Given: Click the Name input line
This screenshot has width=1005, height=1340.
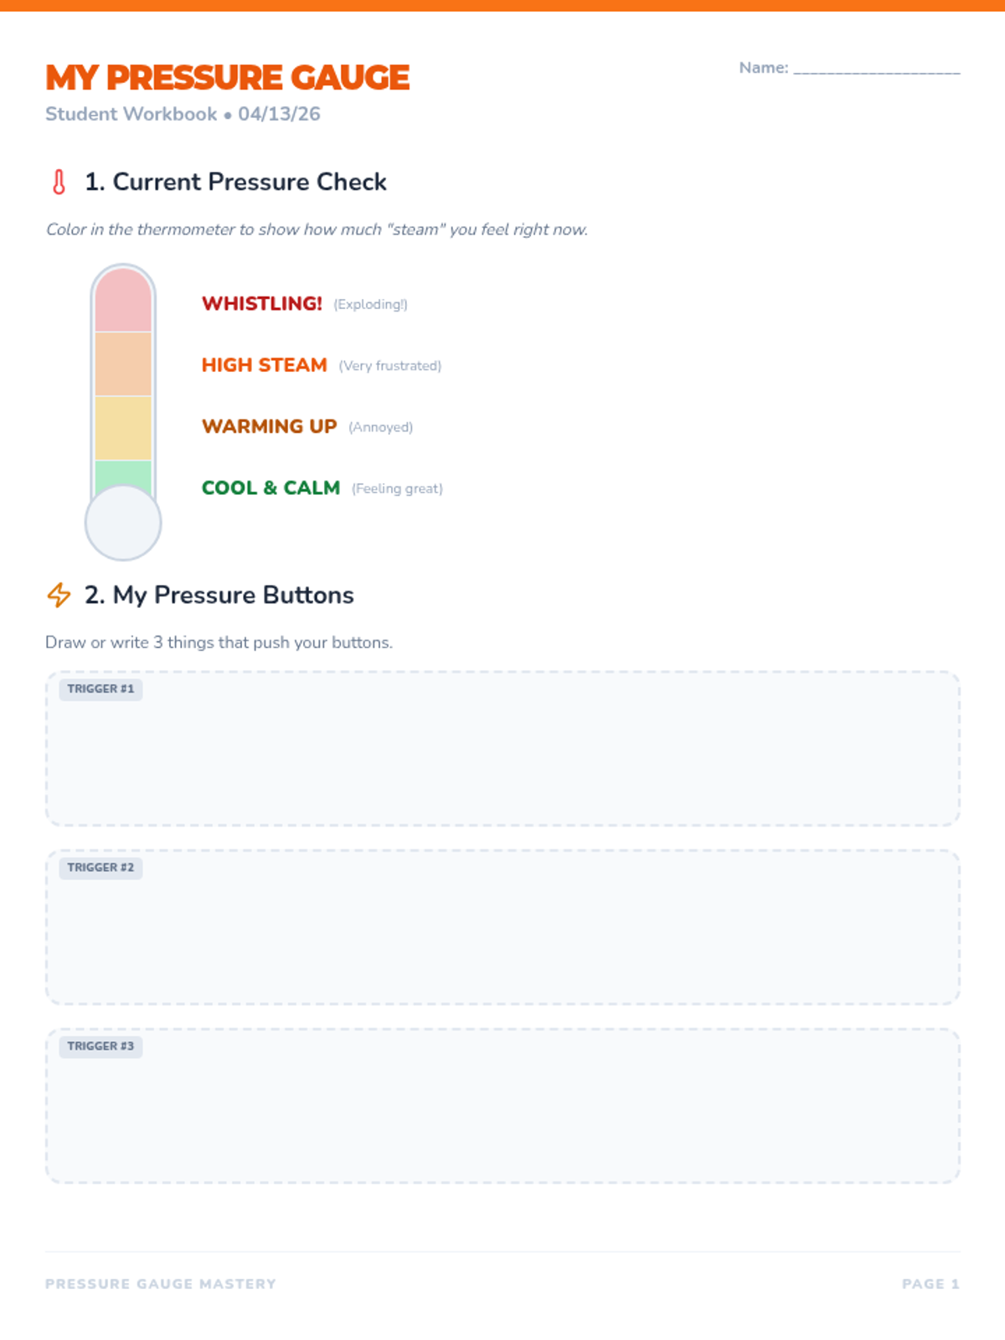Looking at the screenshot, I should click(876, 69).
